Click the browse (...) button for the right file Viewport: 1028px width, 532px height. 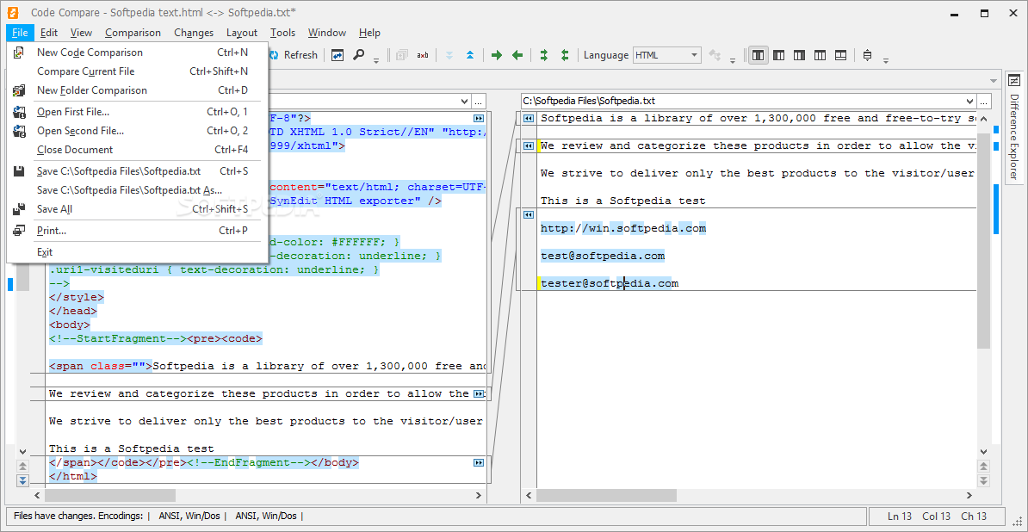pos(983,101)
